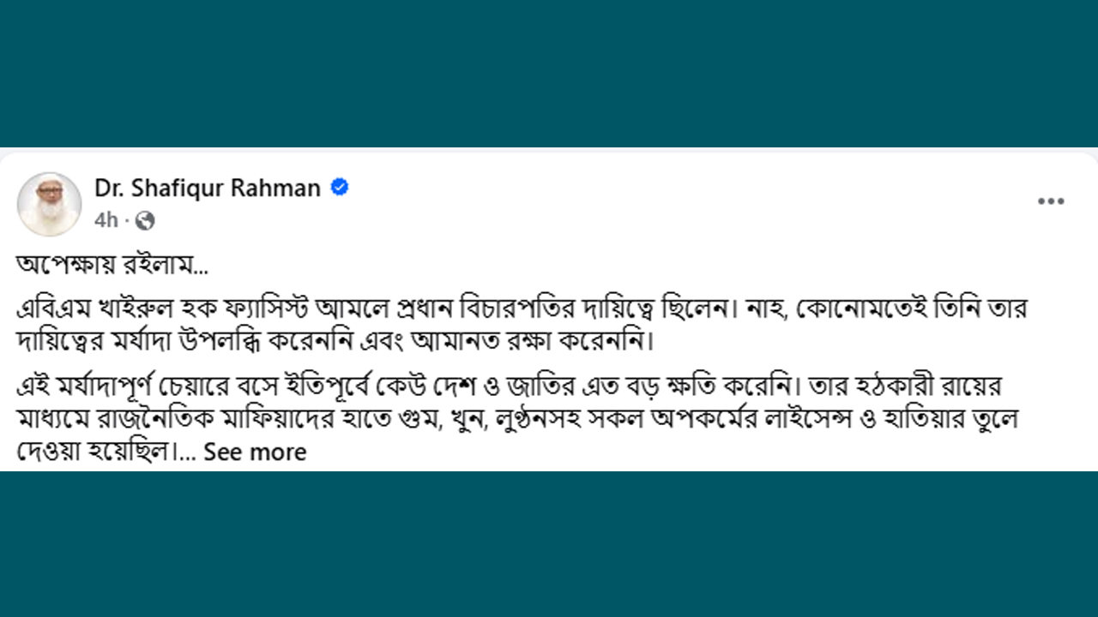Click the blue verified badge
The height and width of the screenshot is (617, 1098).
pos(340,188)
